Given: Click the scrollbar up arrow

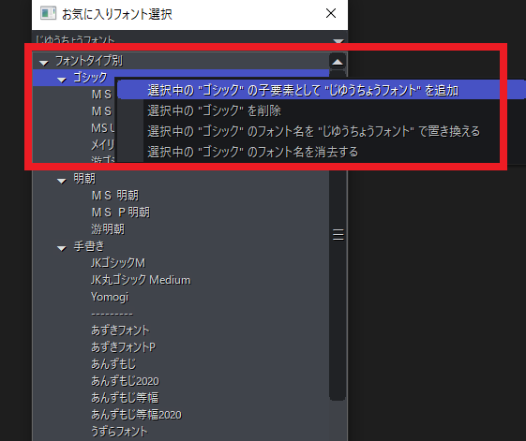Looking at the screenshot, I should (338, 62).
